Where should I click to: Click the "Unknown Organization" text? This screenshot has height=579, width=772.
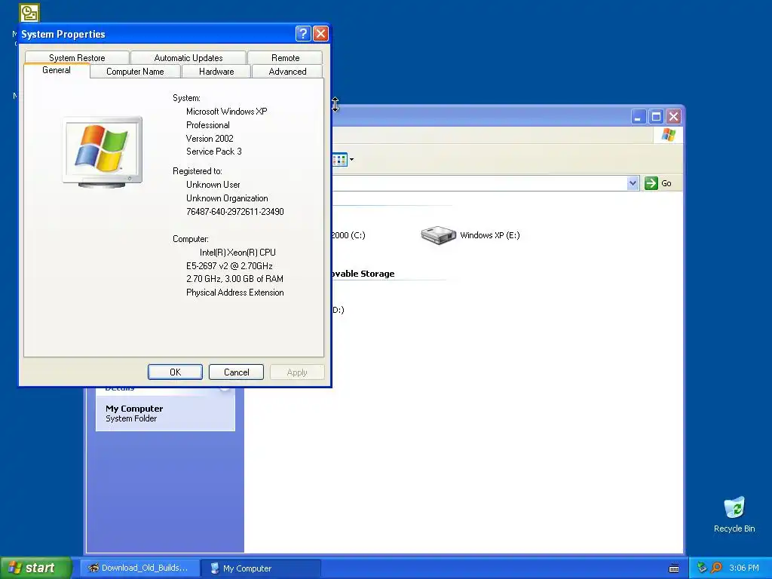227,198
